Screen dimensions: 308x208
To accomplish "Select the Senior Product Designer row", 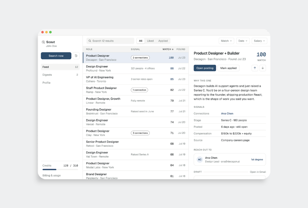I will pyautogui.click(x=136, y=144).
